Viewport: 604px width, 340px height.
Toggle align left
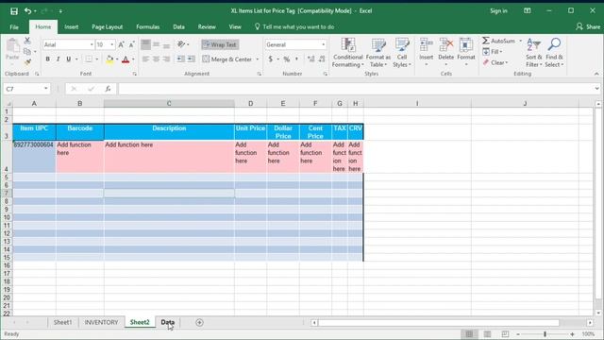(145, 59)
